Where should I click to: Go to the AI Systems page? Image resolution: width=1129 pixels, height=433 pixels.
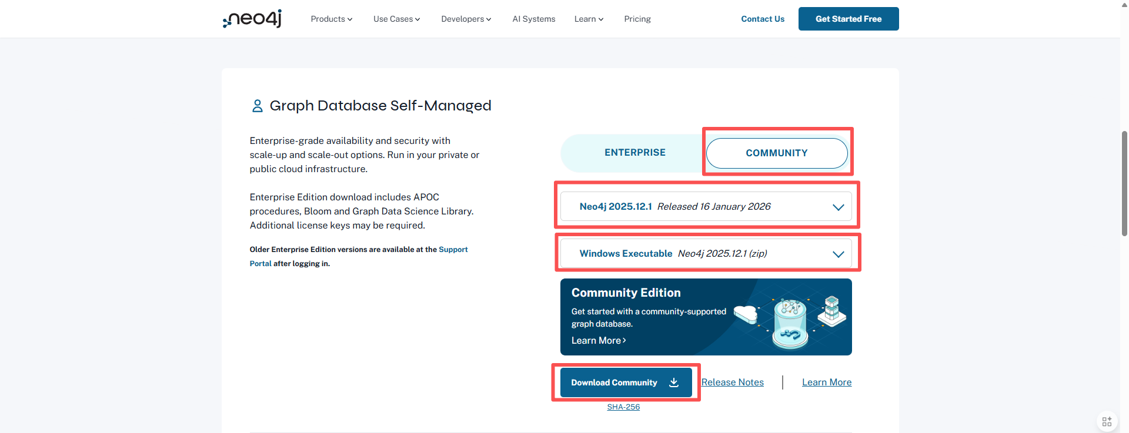pyautogui.click(x=533, y=19)
